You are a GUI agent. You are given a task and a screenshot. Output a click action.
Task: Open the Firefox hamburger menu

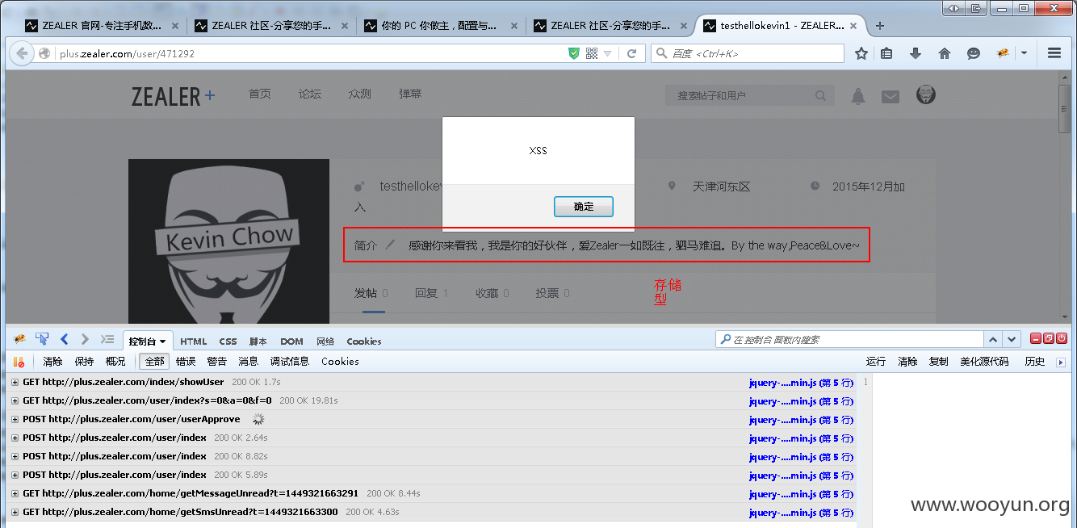1054,54
